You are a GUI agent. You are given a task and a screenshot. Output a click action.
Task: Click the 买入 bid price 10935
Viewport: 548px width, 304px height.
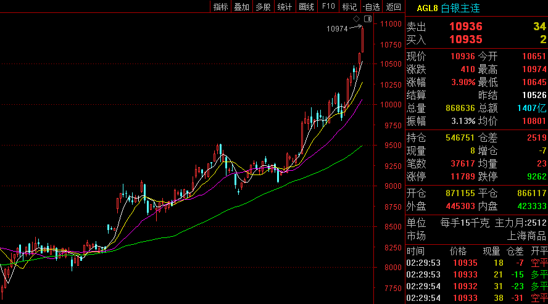coord(465,39)
